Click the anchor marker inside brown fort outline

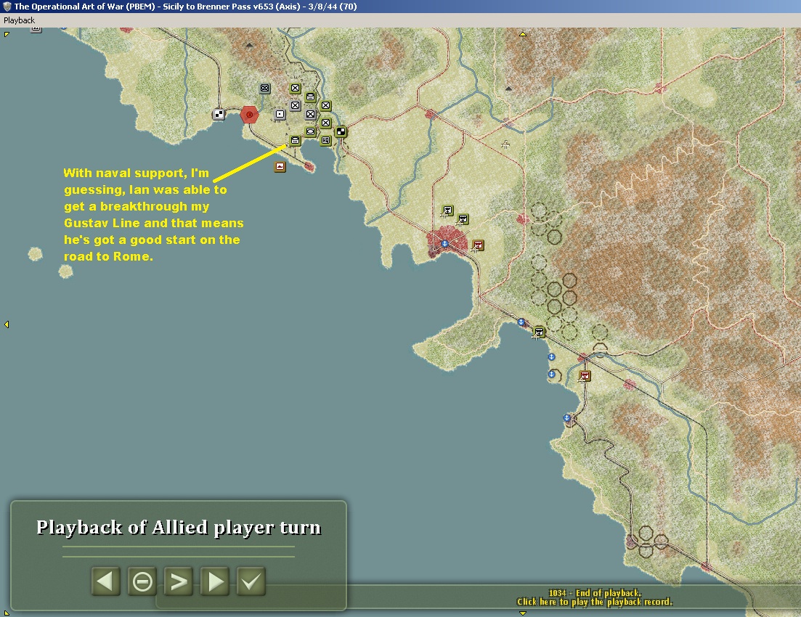click(x=551, y=375)
